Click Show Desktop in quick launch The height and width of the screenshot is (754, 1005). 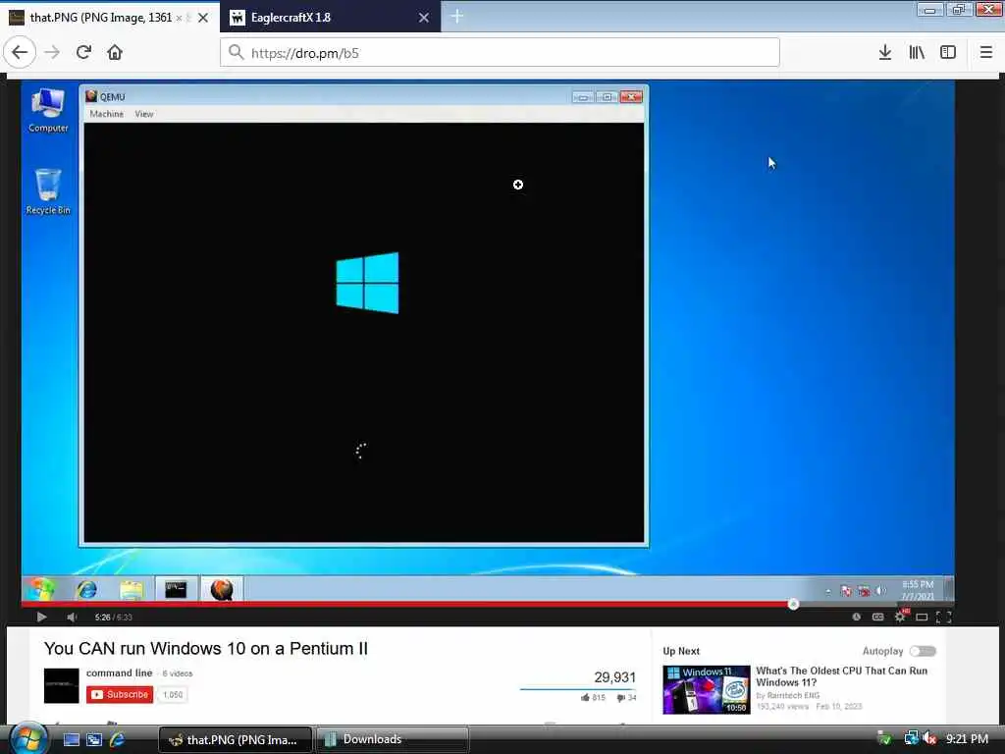point(71,740)
